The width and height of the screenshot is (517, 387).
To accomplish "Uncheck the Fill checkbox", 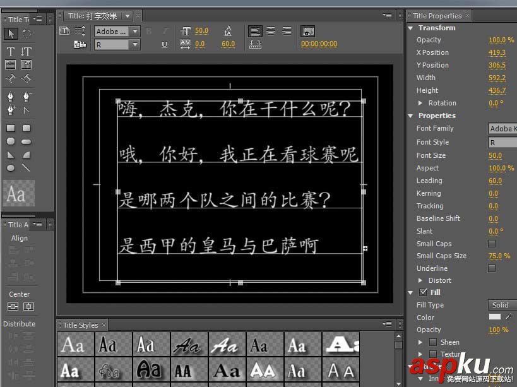I will click(x=424, y=292).
